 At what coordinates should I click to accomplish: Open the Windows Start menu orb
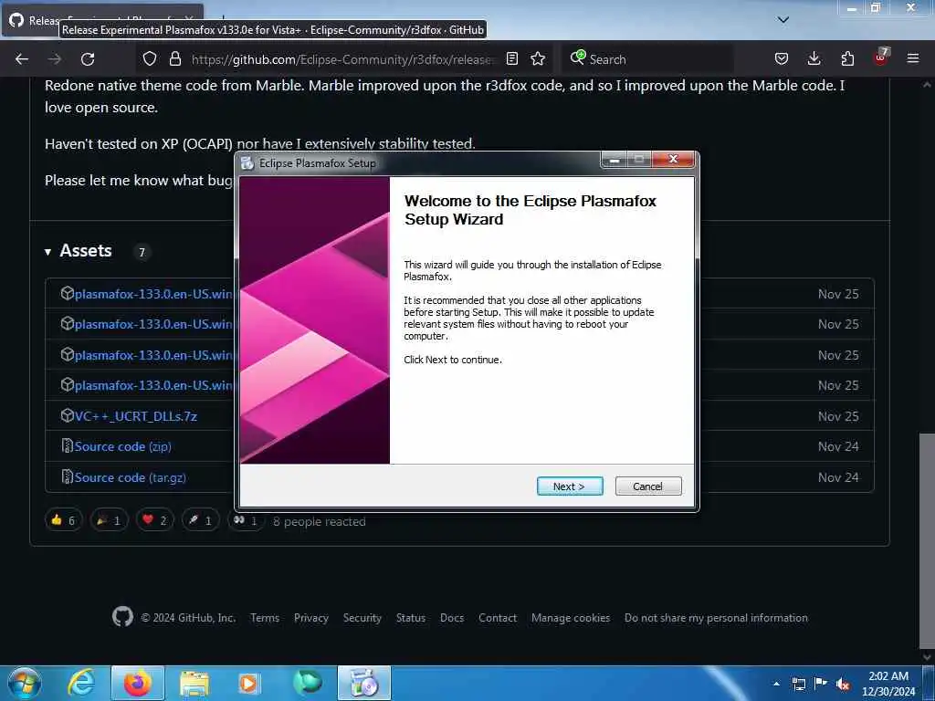(25, 683)
